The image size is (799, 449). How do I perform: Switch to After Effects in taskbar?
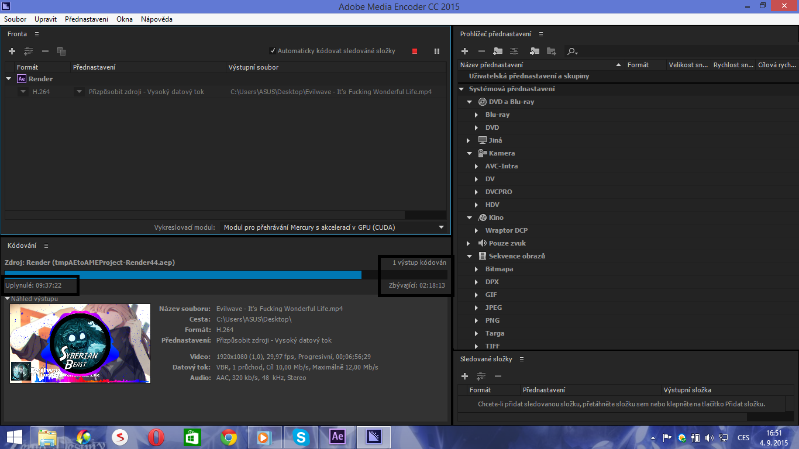click(x=337, y=437)
